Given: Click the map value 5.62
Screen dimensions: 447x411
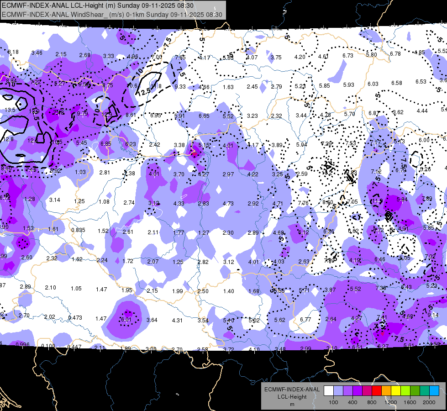Looking at the screenshot, I should pyautogui.click(x=279, y=320).
